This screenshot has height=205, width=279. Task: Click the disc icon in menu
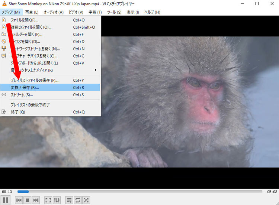pos(4,42)
